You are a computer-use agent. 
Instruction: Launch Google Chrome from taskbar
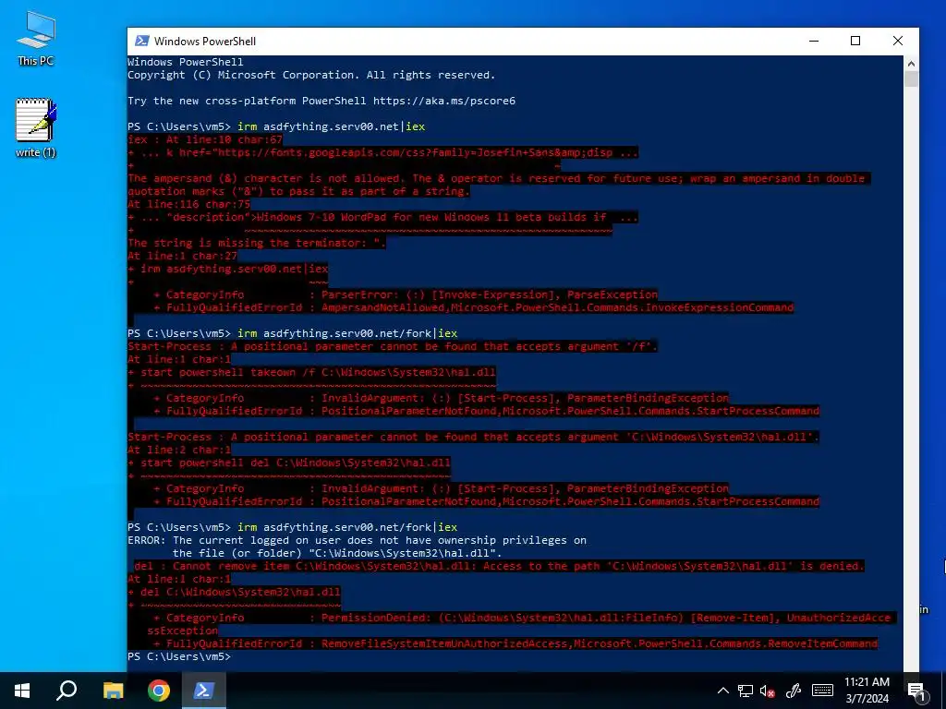coord(159,691)
